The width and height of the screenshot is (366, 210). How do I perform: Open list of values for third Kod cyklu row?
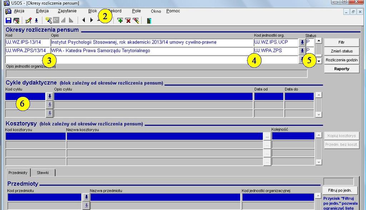point(49,113)
